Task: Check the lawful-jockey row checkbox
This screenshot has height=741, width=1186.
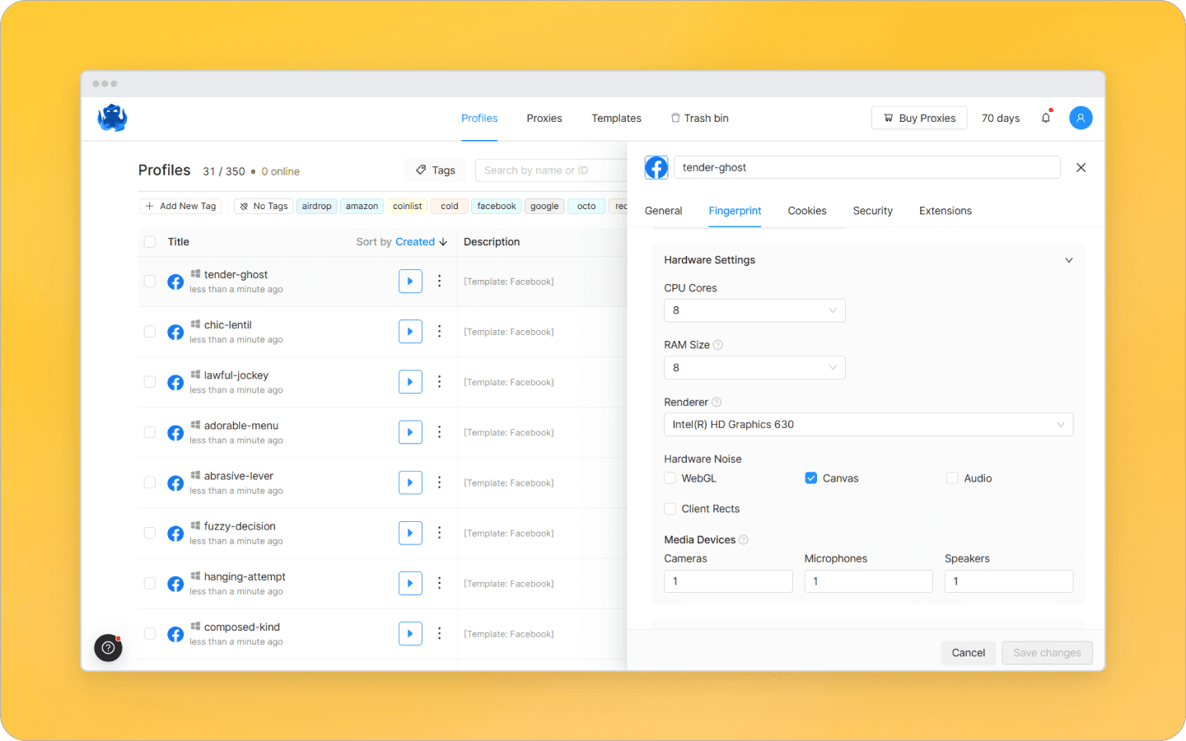Action: point(150,381)
